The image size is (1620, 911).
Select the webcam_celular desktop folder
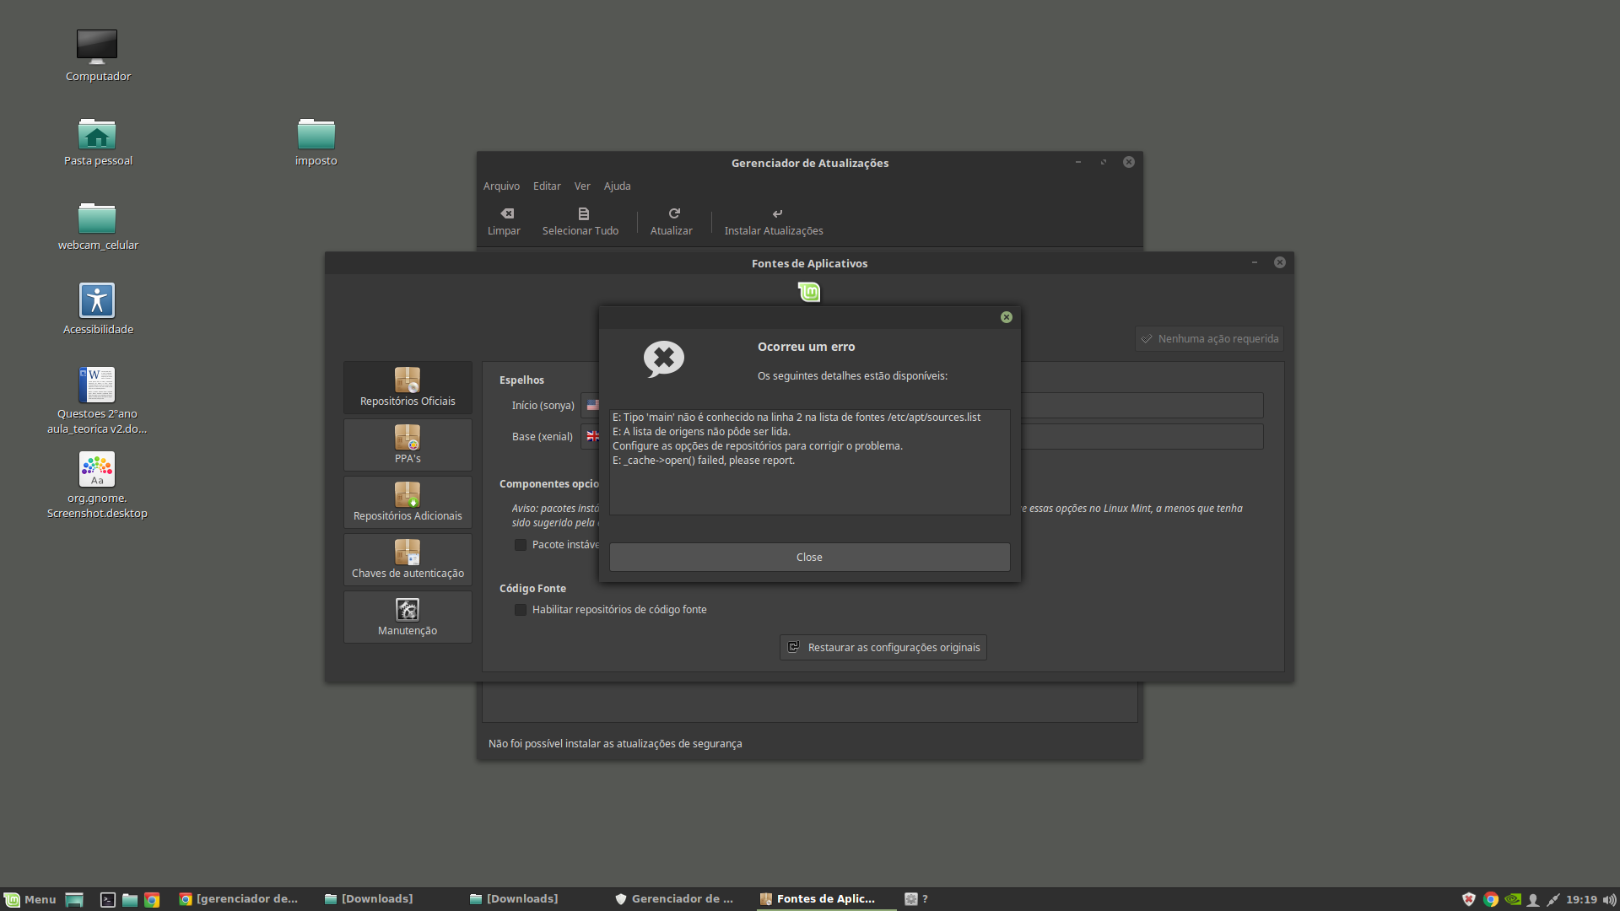coord(98,226)
